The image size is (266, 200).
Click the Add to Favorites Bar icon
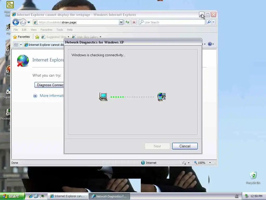point(37,37)
